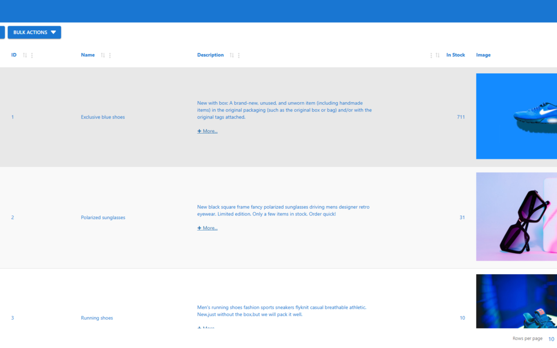Change rows per page value
The height and width of the screenshot is (348, 557).
click(551, 339)
